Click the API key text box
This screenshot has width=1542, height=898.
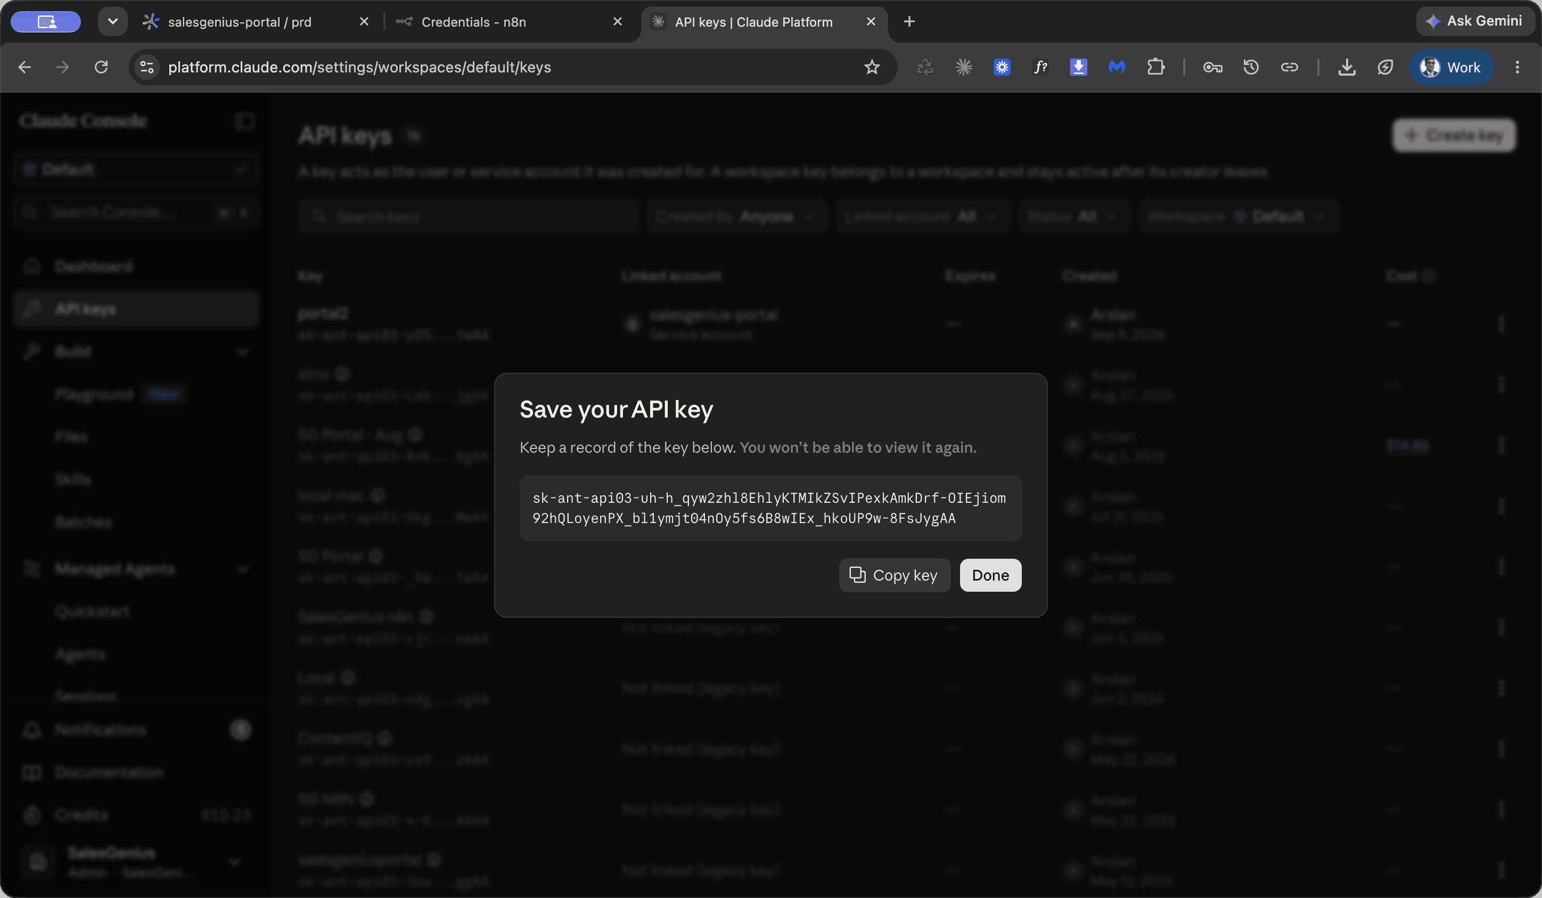tap(770, 508)
